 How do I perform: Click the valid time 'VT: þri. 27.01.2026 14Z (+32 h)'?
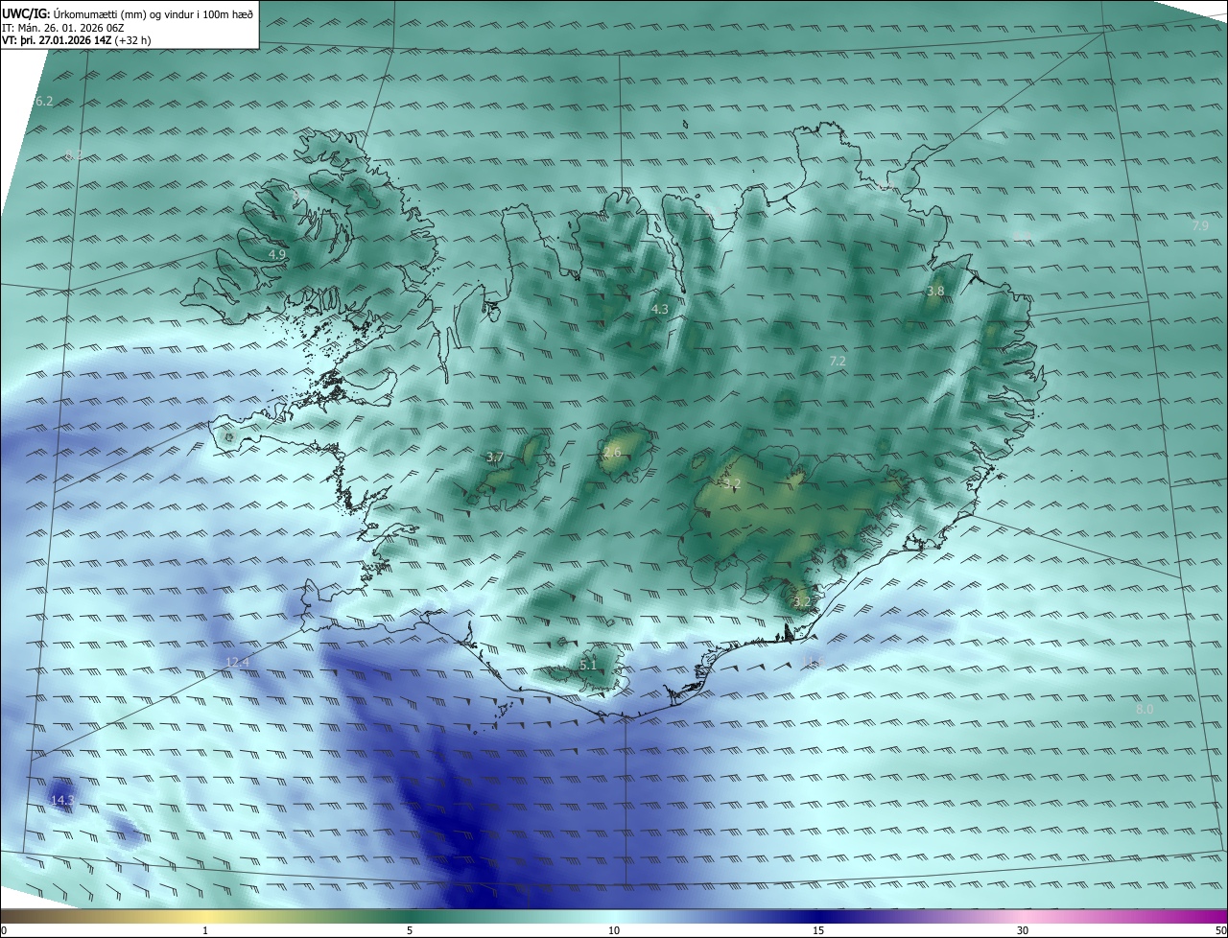76,40
